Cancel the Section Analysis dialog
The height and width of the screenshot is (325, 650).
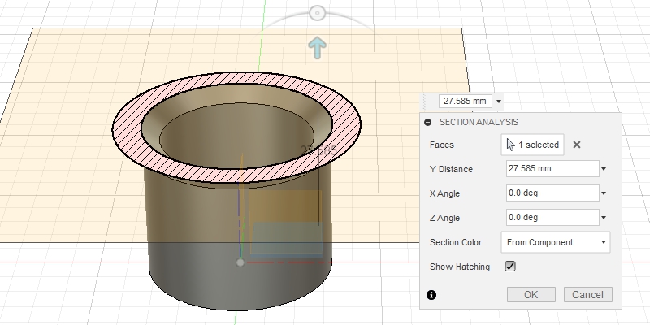tap(587, 294)
